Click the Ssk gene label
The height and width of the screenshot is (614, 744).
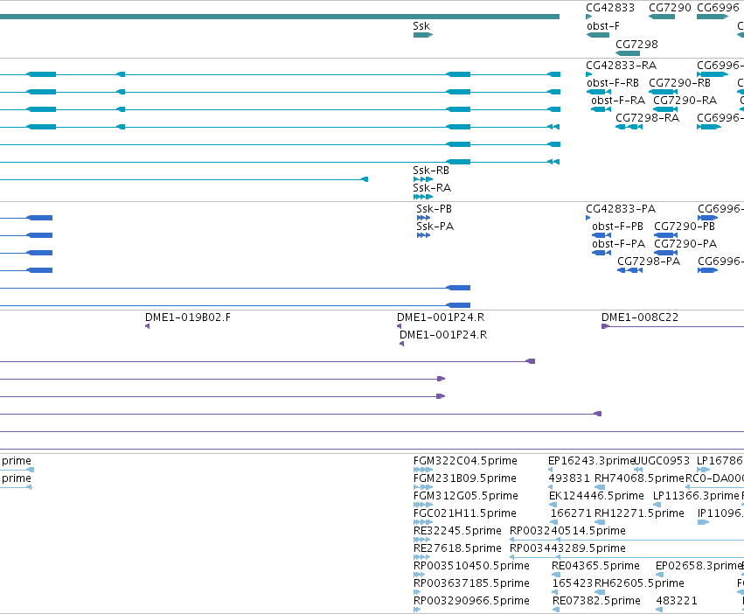tap(421, 26)
